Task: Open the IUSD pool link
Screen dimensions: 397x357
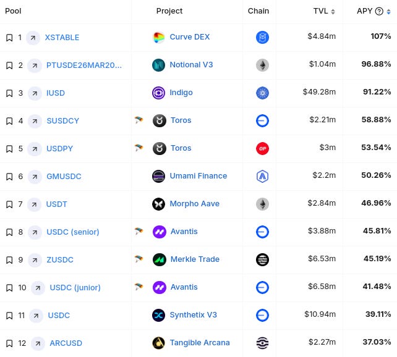Action: point(56,93)
